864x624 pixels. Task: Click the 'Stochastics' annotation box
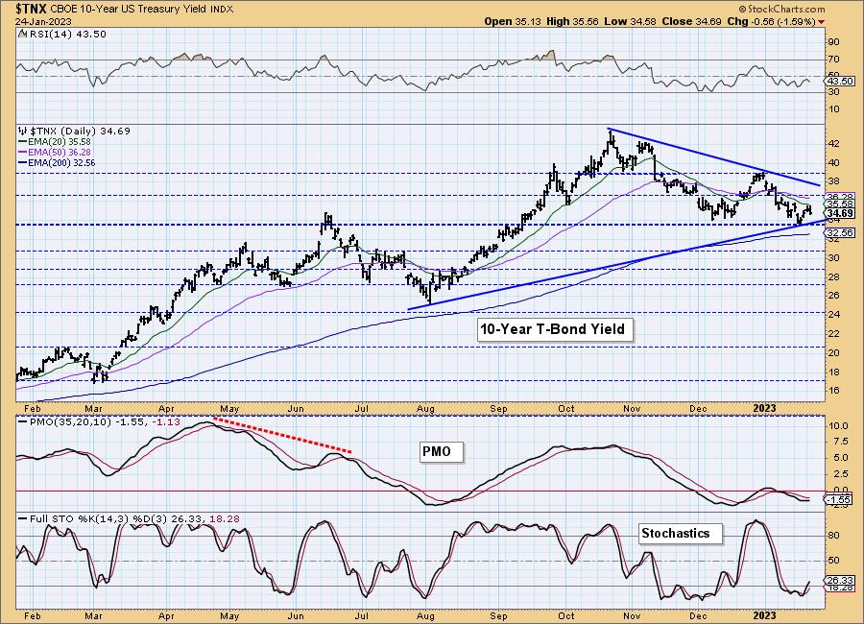(681, 534)
